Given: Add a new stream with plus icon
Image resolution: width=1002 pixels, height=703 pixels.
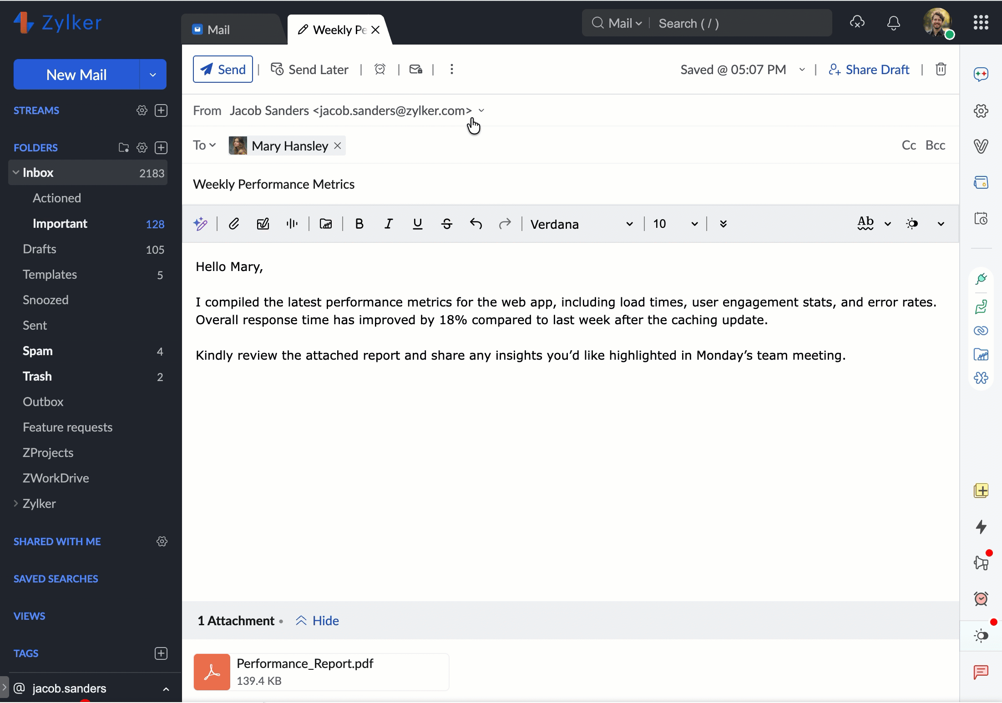Looking at the screenshot, I should (161, 110).
